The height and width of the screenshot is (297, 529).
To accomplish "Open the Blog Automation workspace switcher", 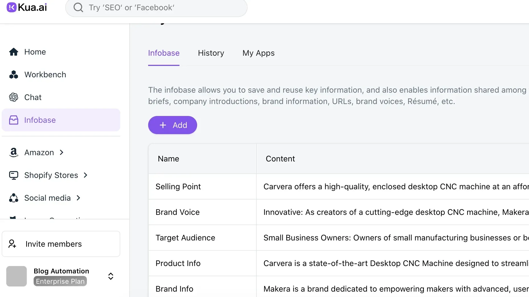I will click(111, 276).
